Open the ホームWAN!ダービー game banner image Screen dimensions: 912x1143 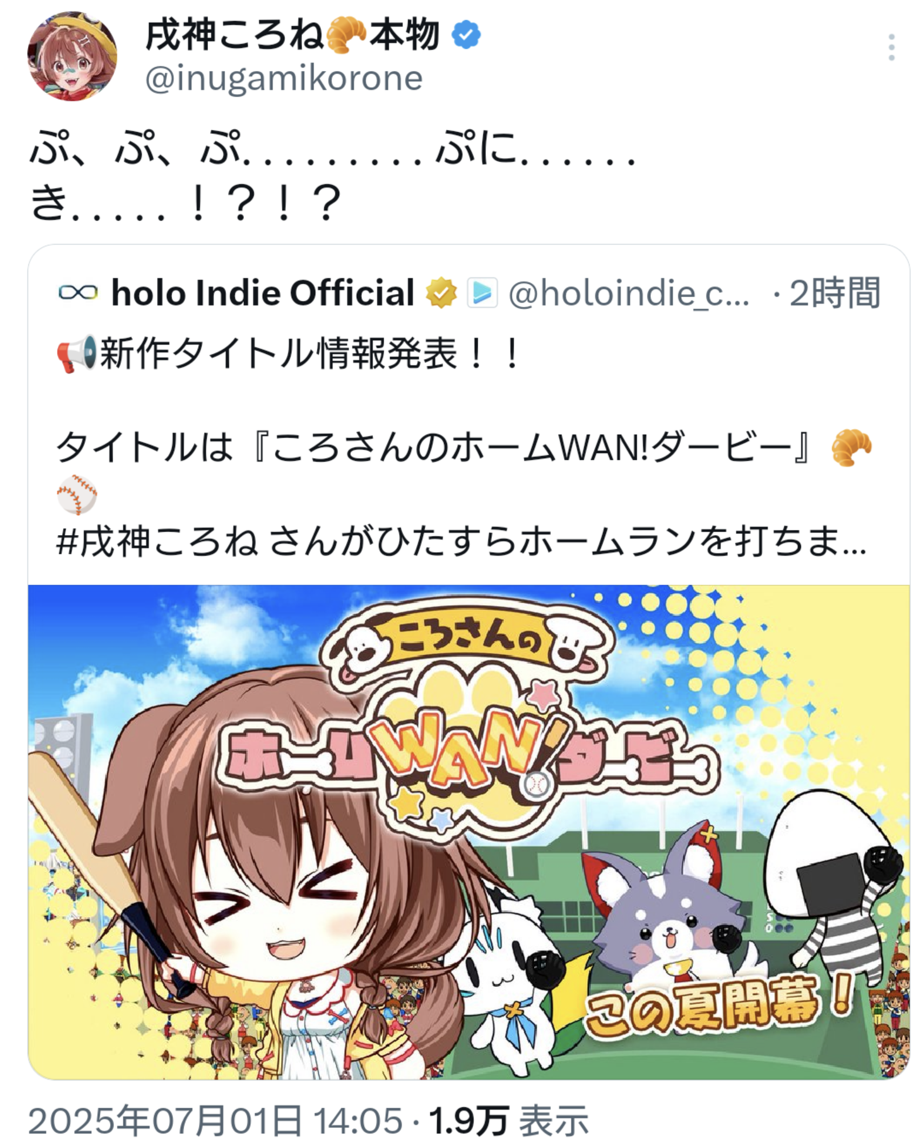(469, 832)
